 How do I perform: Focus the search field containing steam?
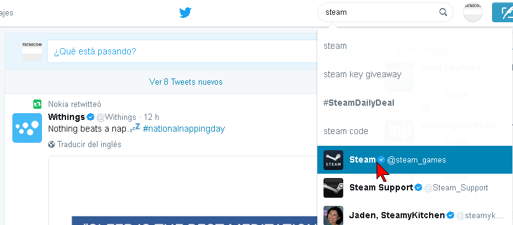(385, 12)
